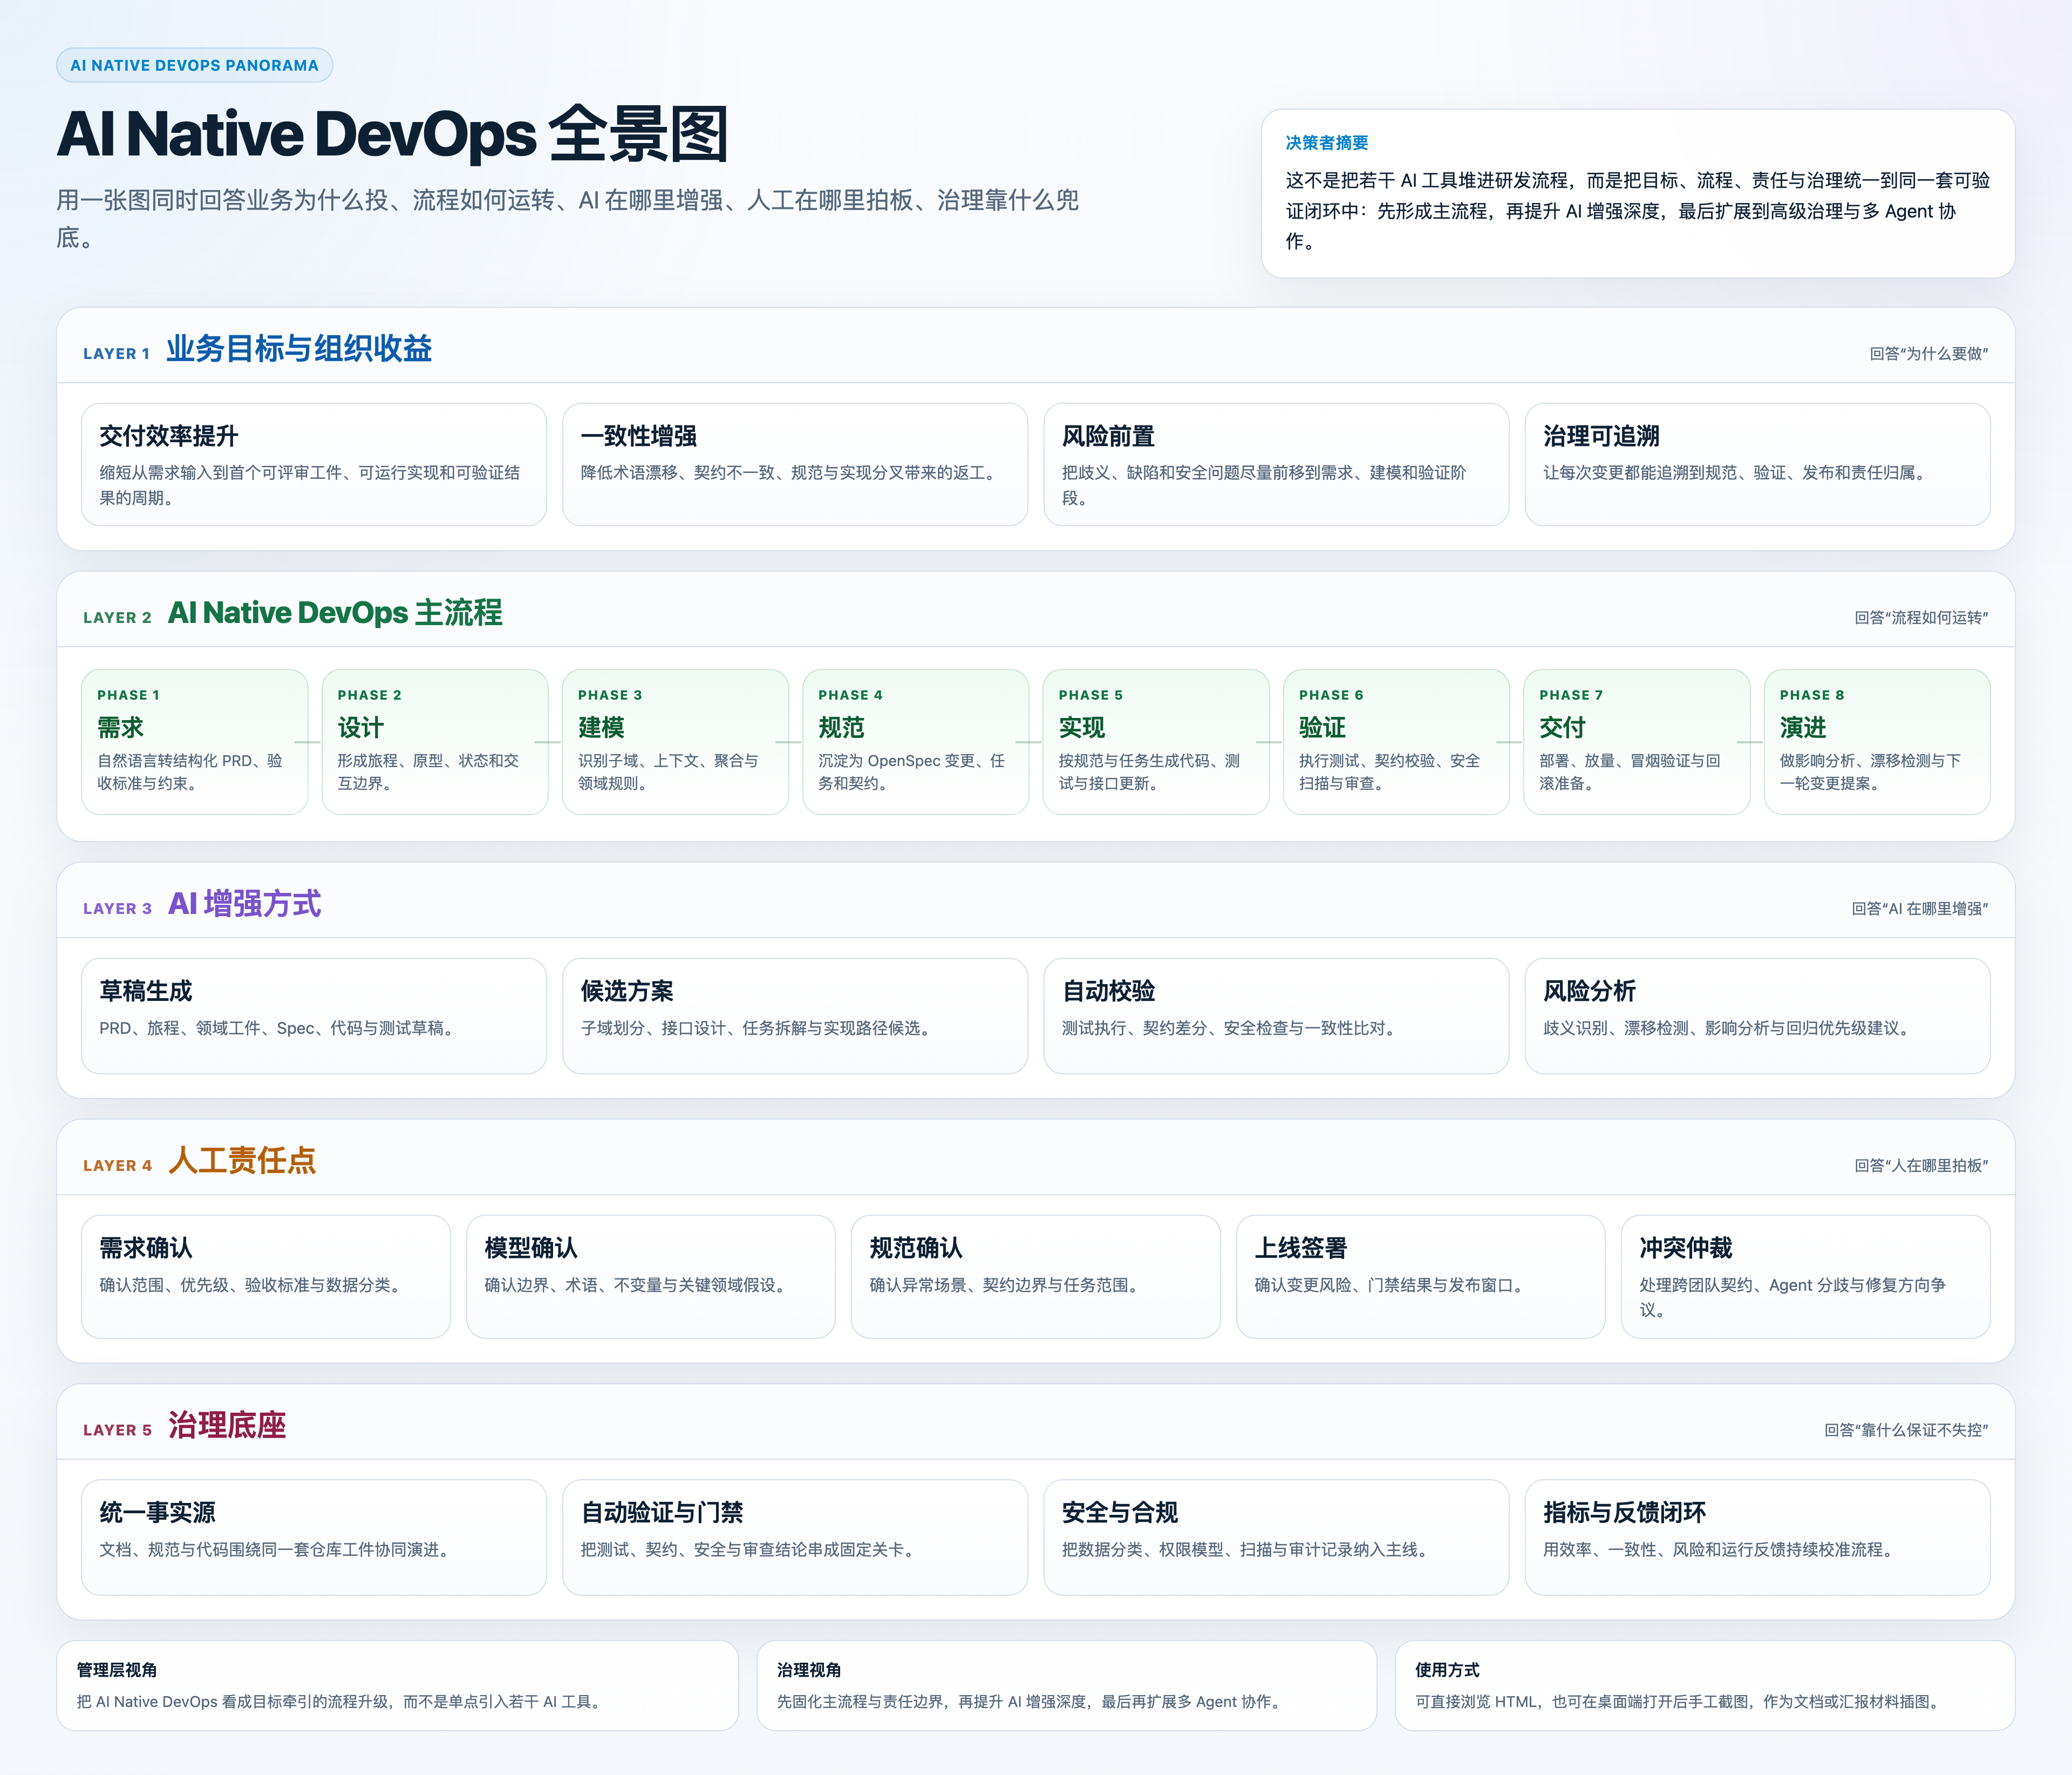Select the 决策者摘要 summary card

click(x=1637, y=193)
